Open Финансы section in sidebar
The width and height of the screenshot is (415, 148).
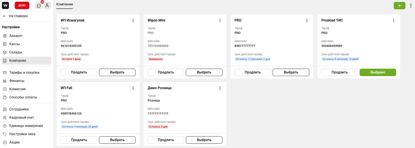[x=17, y=81]
